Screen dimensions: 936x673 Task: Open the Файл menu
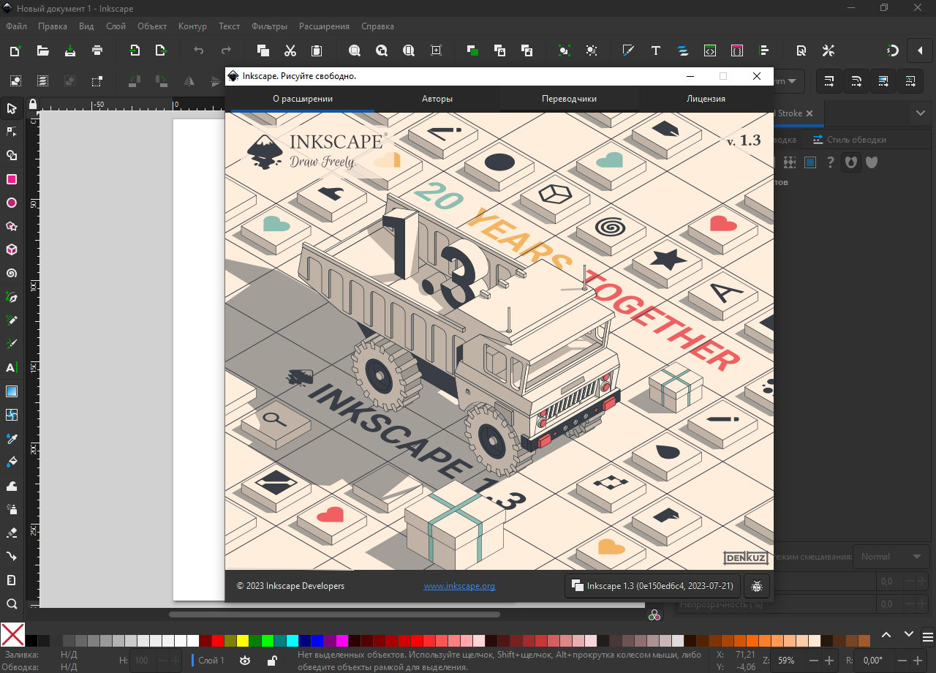[16, 26]
